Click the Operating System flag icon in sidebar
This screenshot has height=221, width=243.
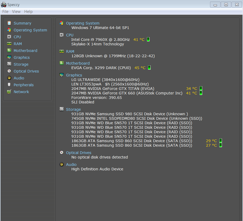pyautogui.click(x=9, y=30)
